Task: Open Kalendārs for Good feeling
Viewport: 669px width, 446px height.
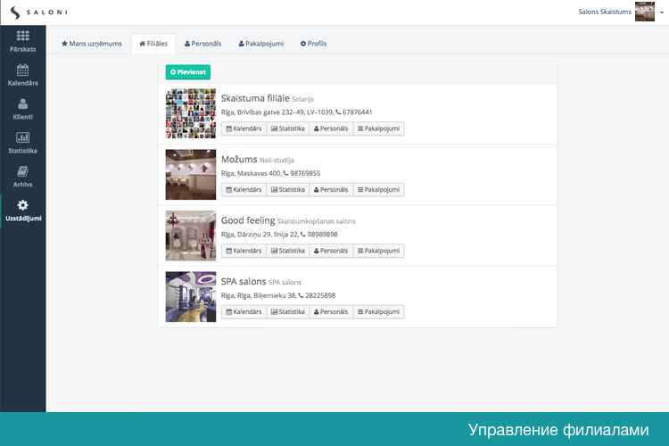Action: point(244,251)
